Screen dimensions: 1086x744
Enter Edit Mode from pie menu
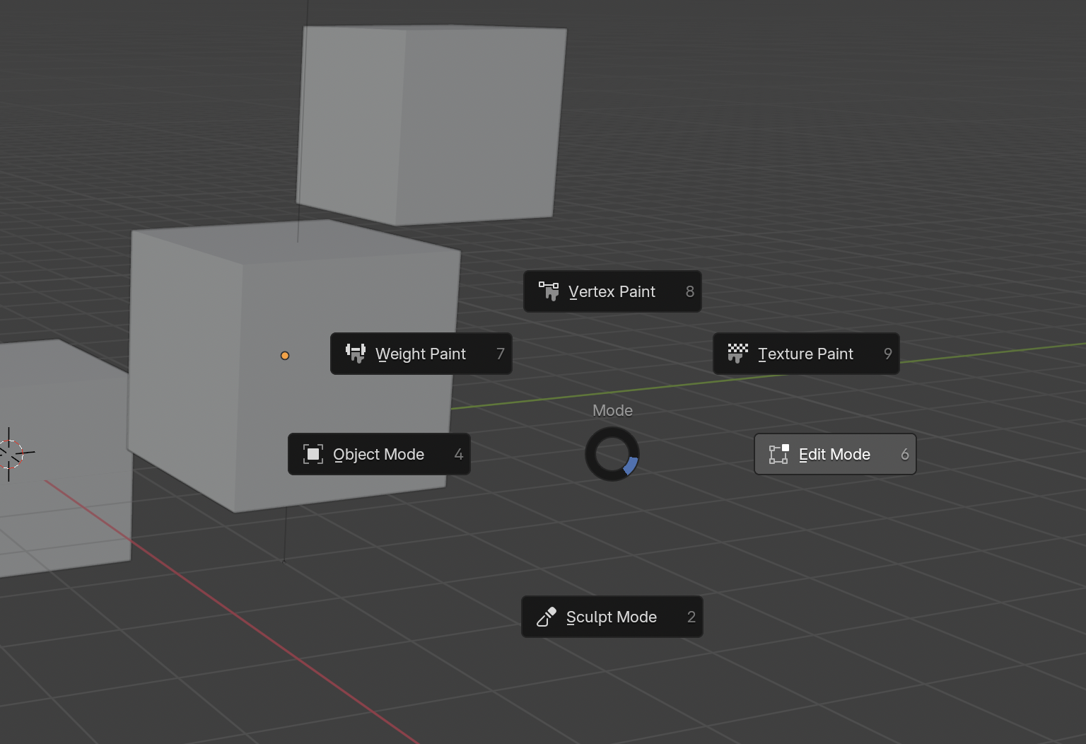[x=835, y=454]
